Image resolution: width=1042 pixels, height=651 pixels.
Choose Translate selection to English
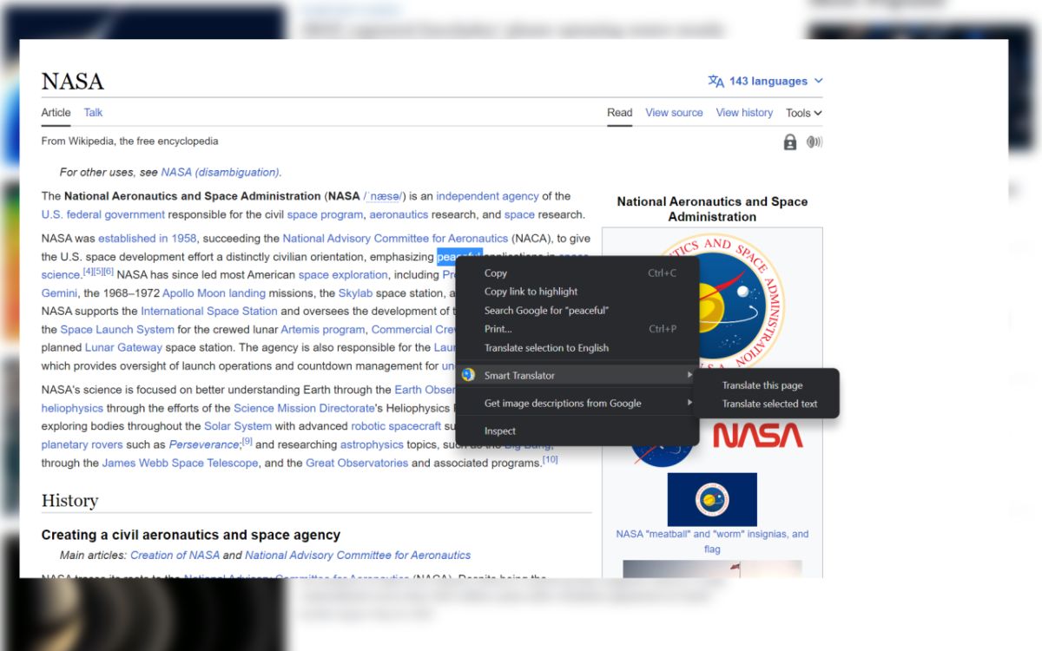(x=579, y=348)
